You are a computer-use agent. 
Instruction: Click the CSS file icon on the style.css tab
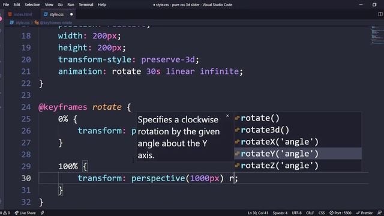point(46,14)
